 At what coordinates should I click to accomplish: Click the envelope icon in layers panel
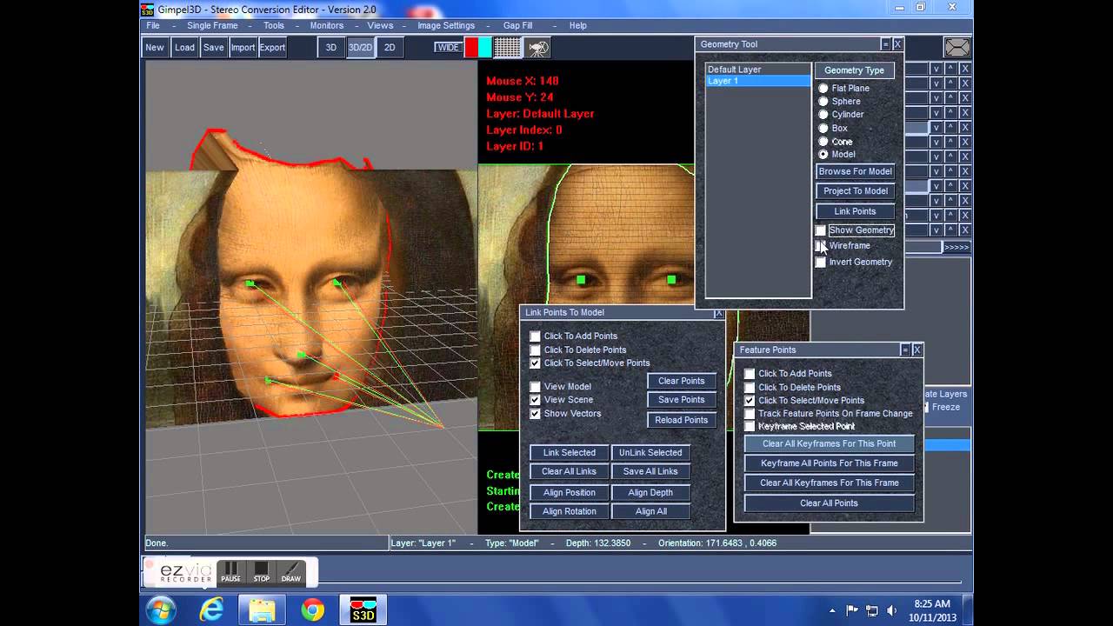(x=957, y=48)
